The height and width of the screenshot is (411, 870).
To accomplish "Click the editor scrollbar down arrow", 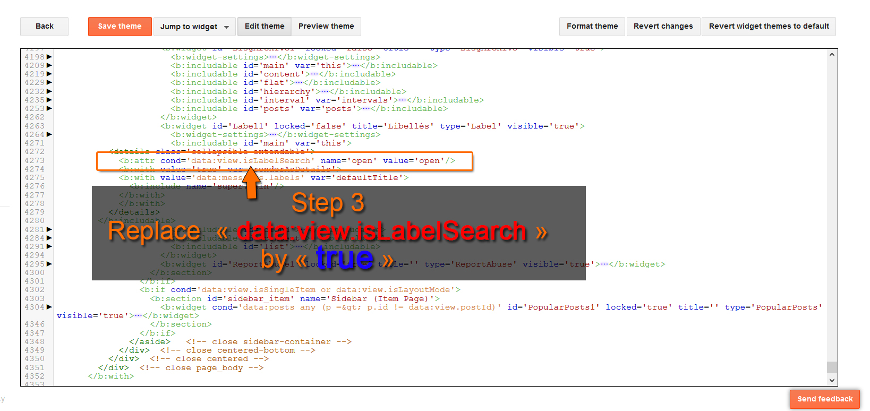I will pos(832,380).
